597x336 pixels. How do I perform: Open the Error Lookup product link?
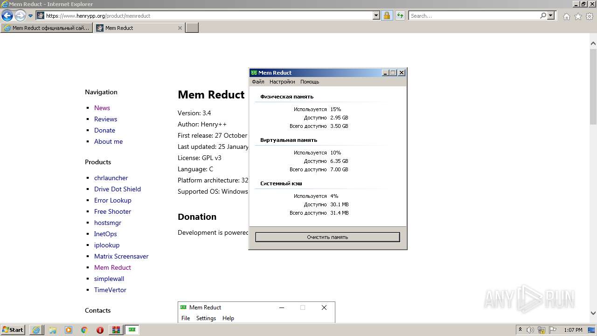click(113, 200)
